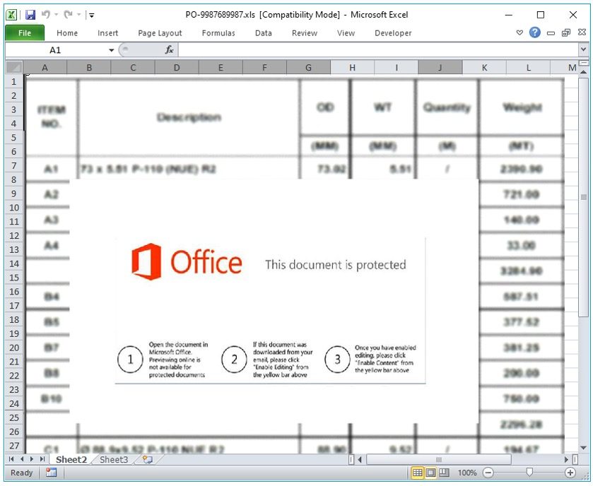Viewport: 593px width, 486px height.
Task: Expand the formula bar
Action: pos(583,50)
